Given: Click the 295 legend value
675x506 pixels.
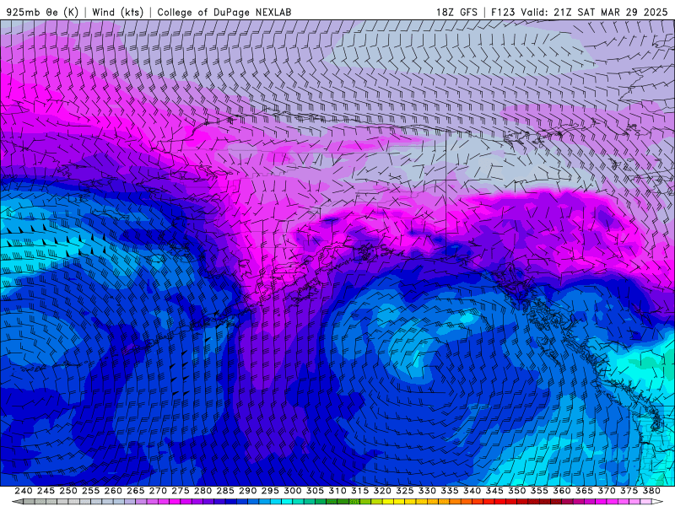Looking at the screenshot, I should tap(270, 491).
